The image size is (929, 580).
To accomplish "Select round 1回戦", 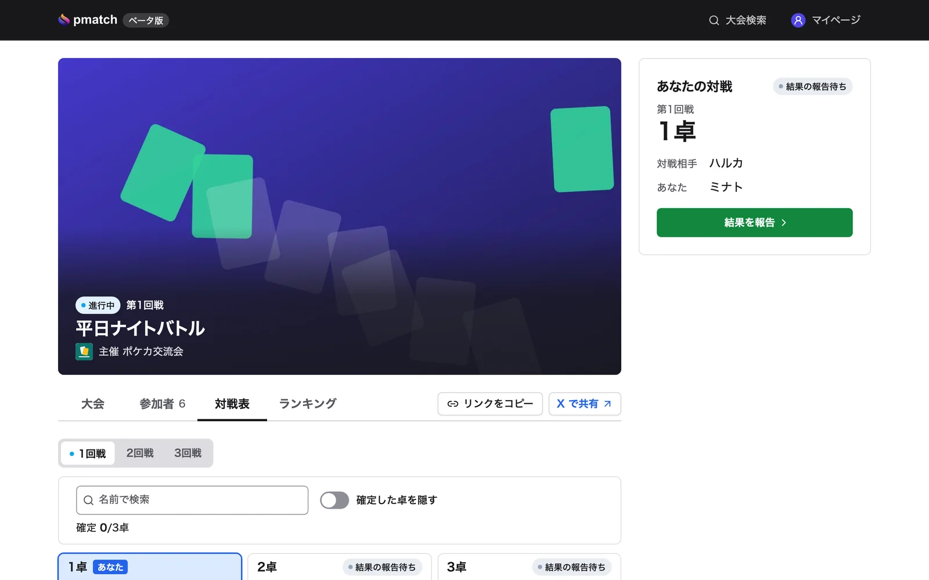I will (88, 453).
